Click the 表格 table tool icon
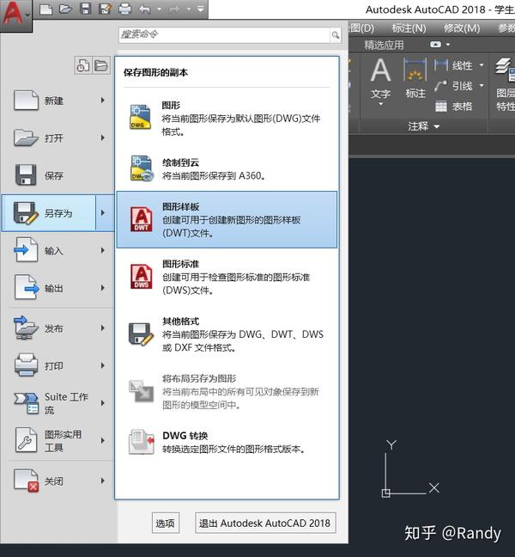 point(441,107)
